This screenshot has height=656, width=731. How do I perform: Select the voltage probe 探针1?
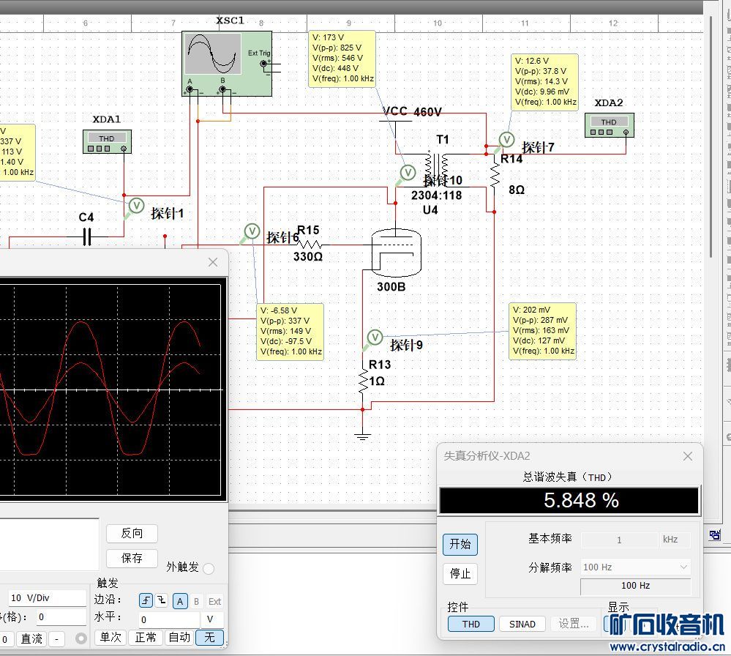coord(135,206)
